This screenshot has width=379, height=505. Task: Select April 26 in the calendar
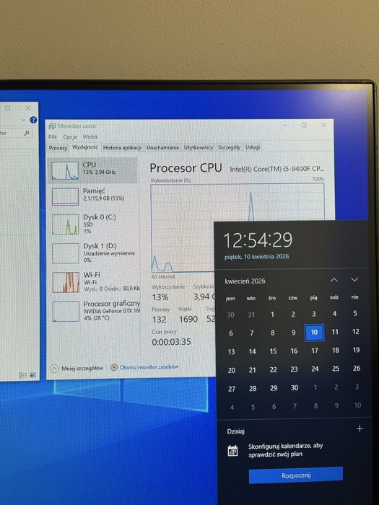click(357, 368)
